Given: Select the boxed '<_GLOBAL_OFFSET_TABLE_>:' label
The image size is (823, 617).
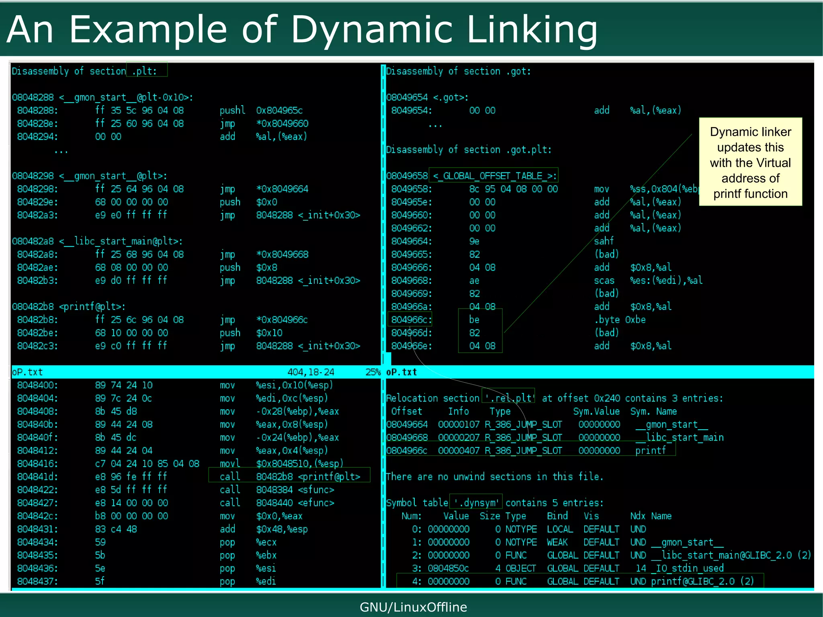Looking at the screenshot, I should click(x=493, y=175).
